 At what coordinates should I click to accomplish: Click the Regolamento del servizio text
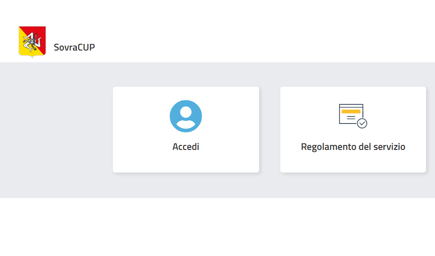tap(353, 146)
